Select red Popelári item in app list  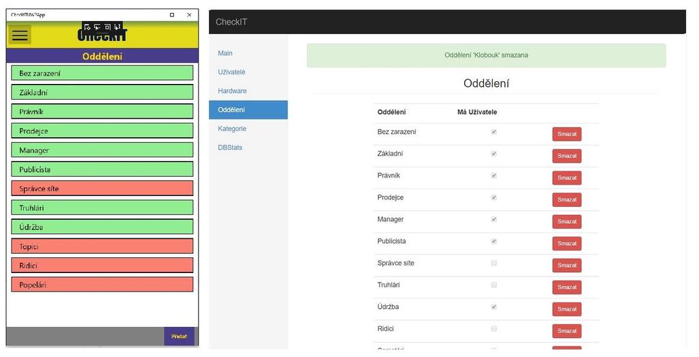point(102,285)
